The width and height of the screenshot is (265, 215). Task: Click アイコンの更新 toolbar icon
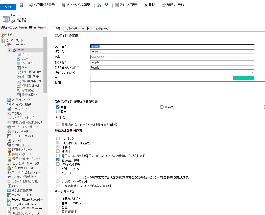point(117,5)
